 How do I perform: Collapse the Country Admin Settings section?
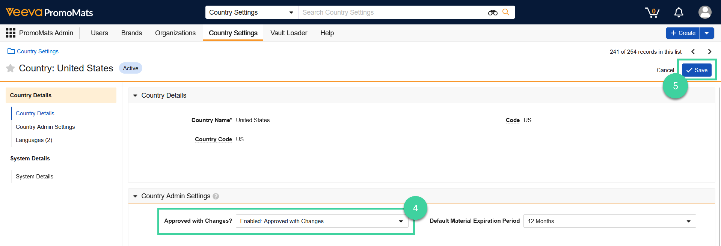click(135, 196)
